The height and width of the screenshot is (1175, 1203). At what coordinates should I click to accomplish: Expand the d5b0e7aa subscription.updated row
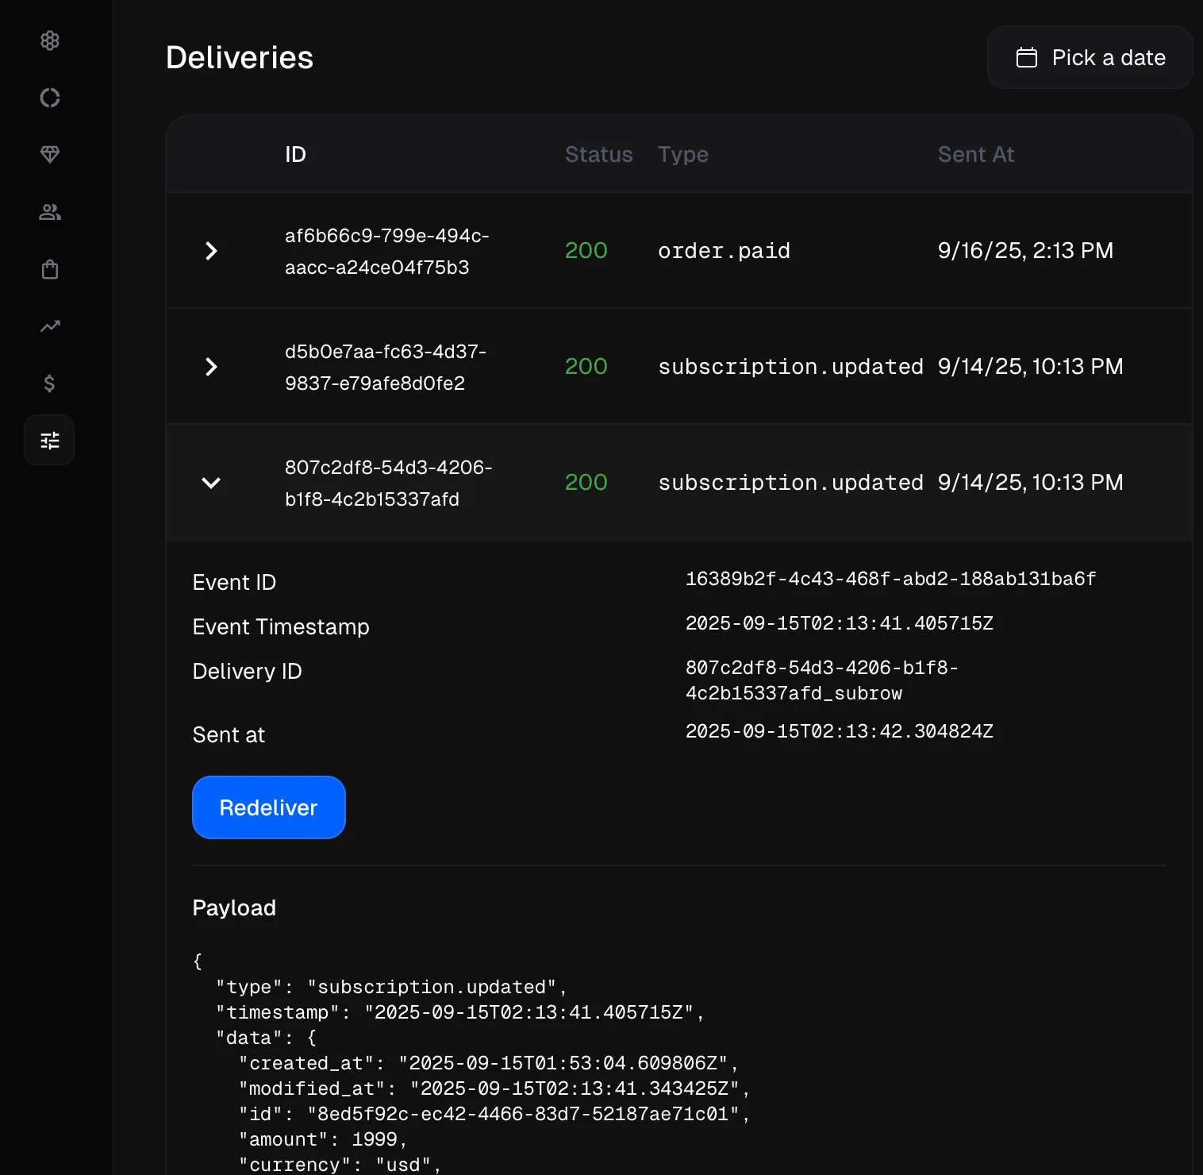210,366
